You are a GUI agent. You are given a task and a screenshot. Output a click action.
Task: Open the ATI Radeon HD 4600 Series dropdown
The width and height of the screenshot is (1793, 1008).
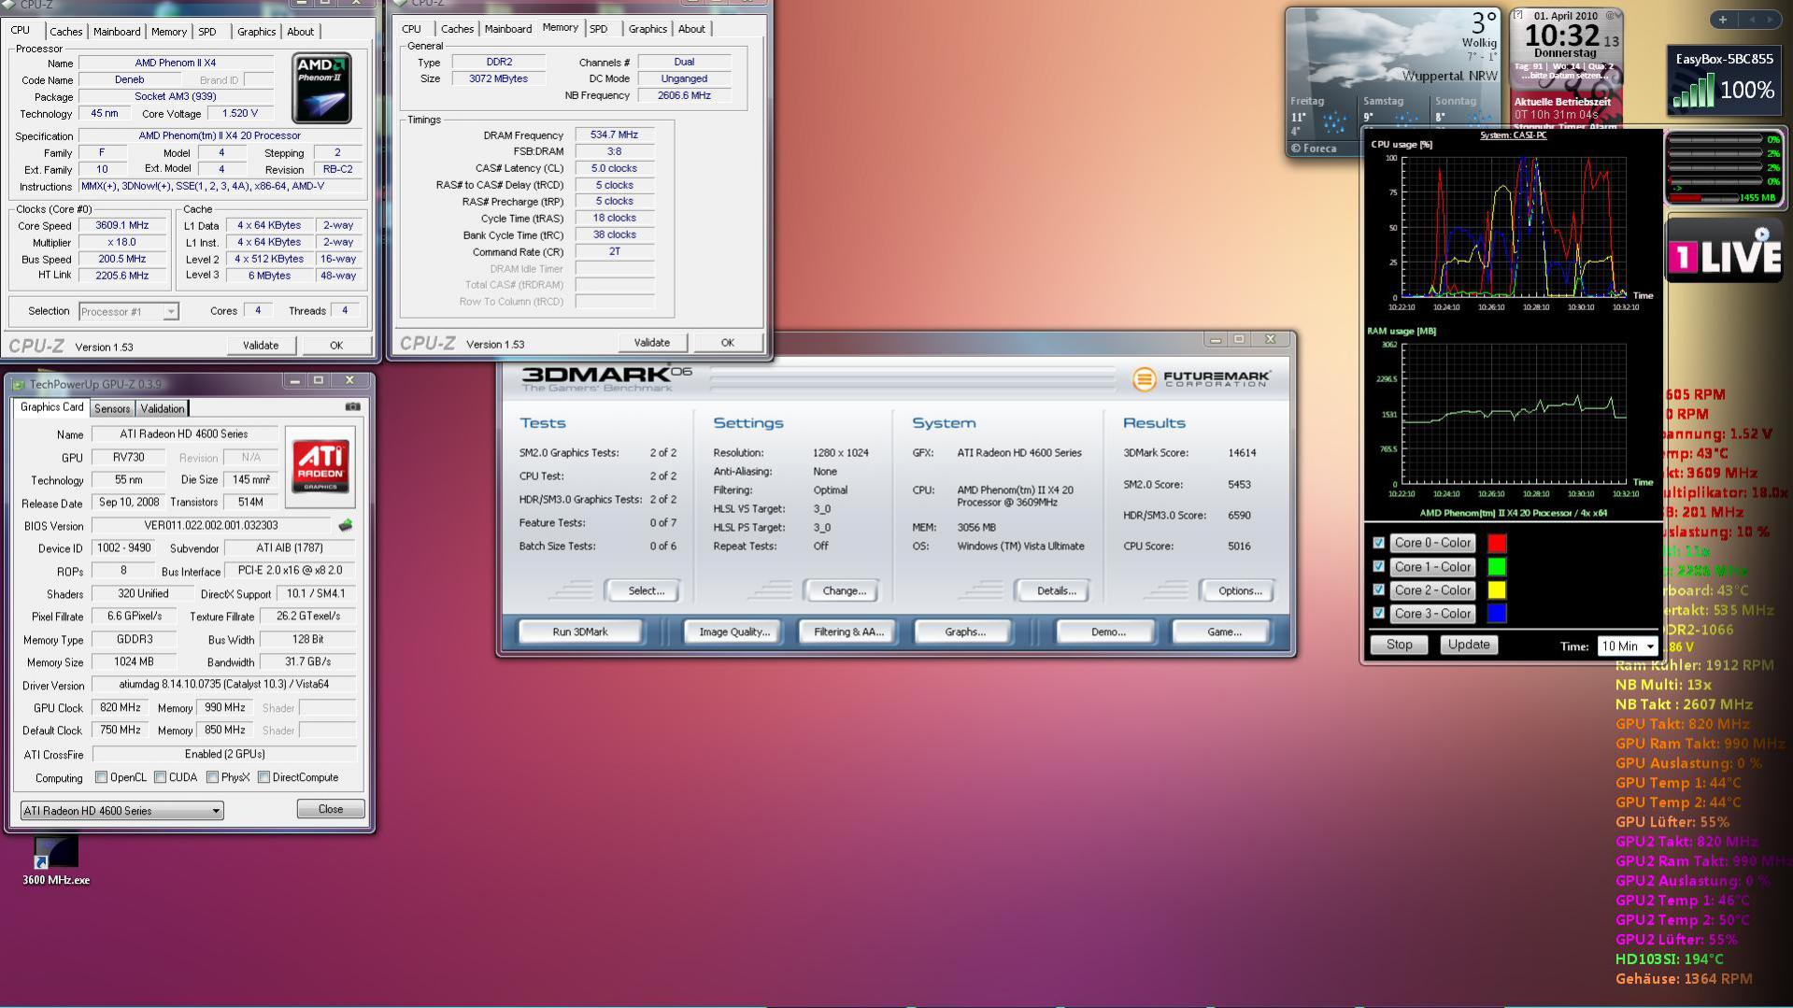121,811
